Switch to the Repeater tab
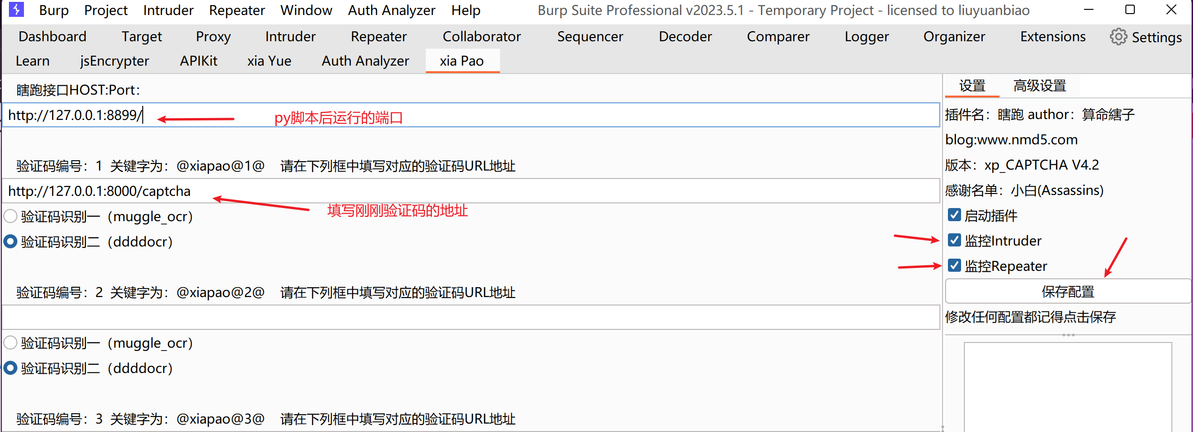1193x432 pixels. (x=378, y=37)
